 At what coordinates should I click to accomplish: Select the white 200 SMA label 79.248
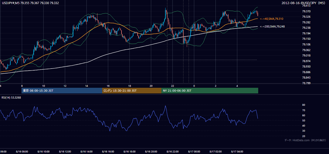tap(272, 26)
